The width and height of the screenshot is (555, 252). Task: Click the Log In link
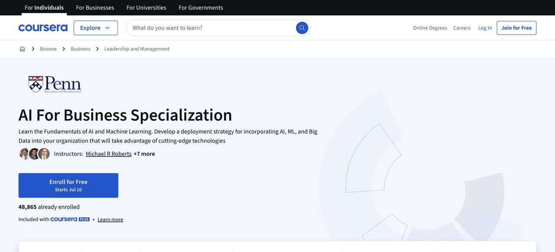(x=485, y=27)
